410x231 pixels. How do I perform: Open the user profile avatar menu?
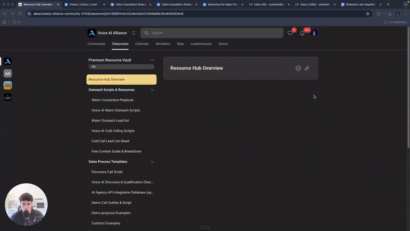(314, 33)
